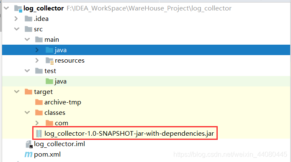Select the log_collector project name
This screenshot has width=291, height=162.
(x=44, y=8)
